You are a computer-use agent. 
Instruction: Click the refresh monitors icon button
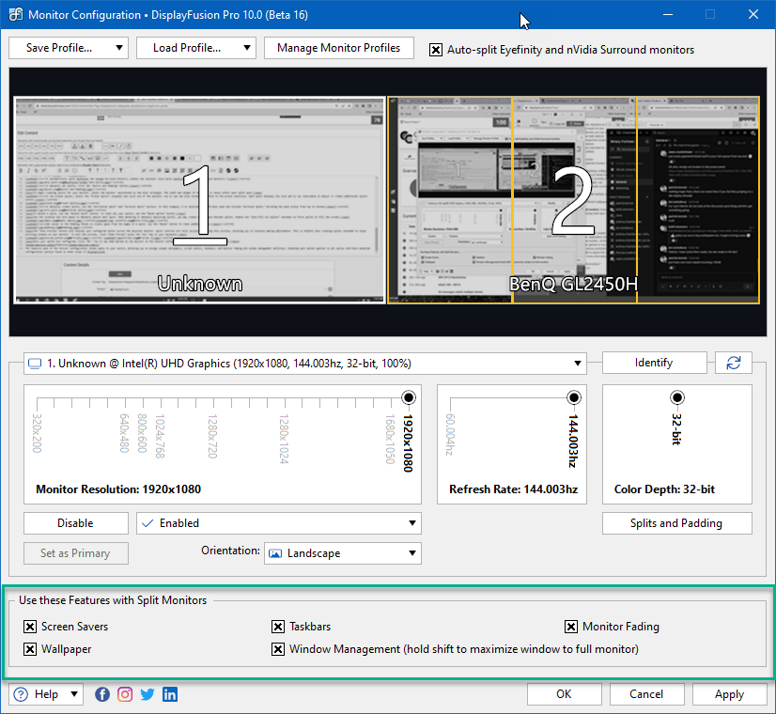(734, 363)
